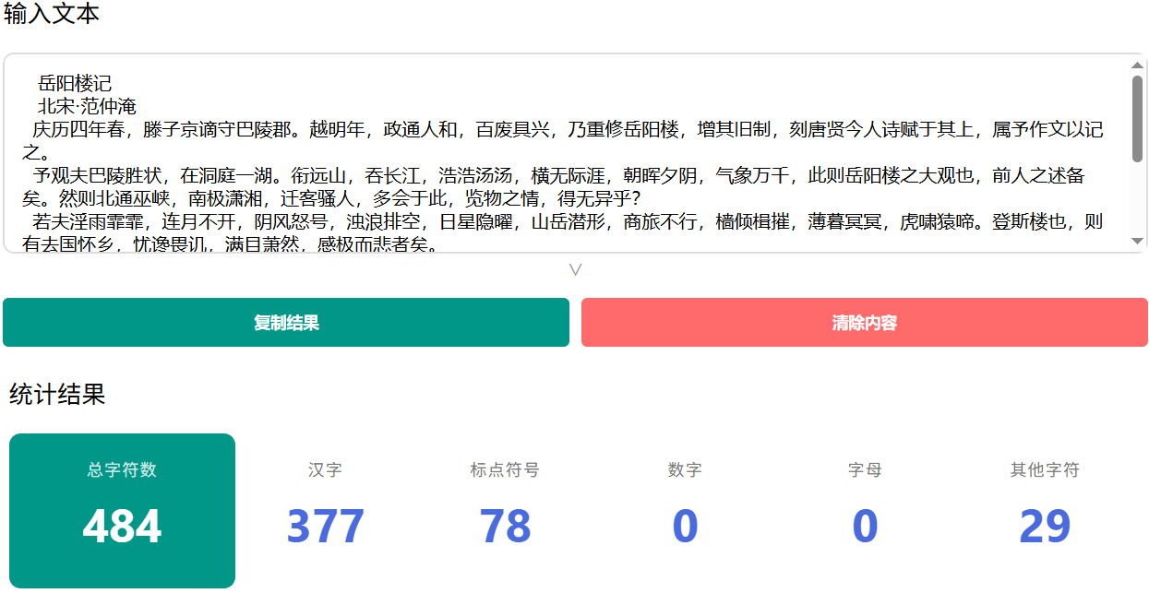
Task: Click the 清除内容 button
Action: tap(864, 322)
